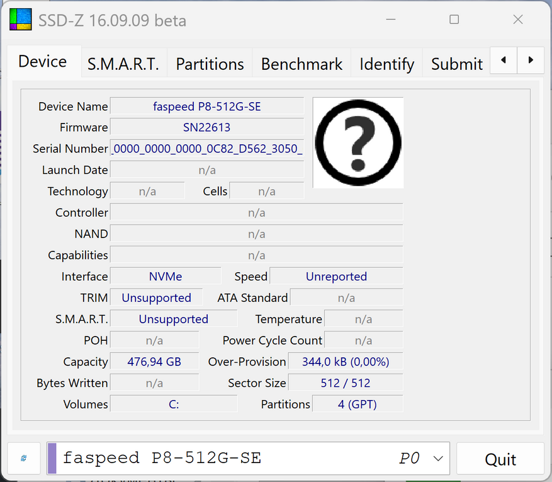Image resolution: width=552 pixels, height=482 pixels.
Task: Switch to the Partitions tab
Action: click(210, 64)
